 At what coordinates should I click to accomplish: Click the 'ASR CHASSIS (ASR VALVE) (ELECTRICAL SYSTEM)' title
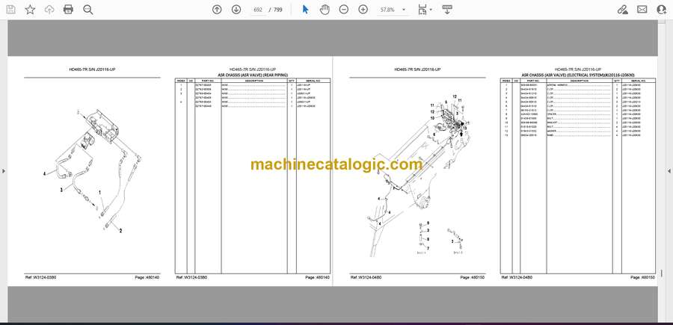click(x=578, y=75)
